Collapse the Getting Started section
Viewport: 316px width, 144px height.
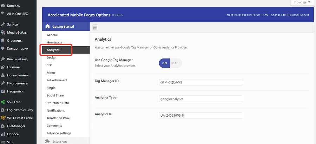[x=63, y=27]
